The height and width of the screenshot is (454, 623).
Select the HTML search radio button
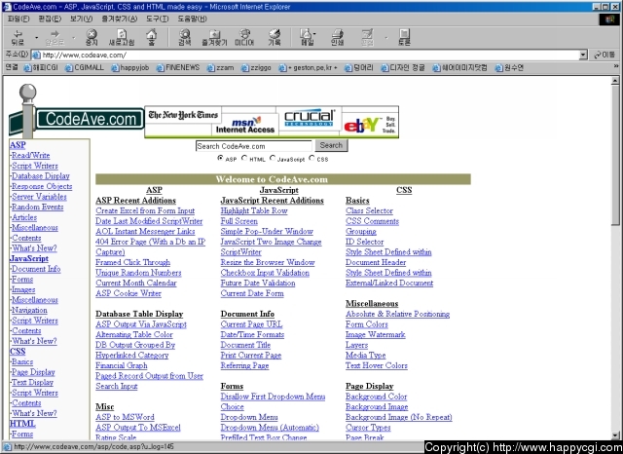coord(244,158)
